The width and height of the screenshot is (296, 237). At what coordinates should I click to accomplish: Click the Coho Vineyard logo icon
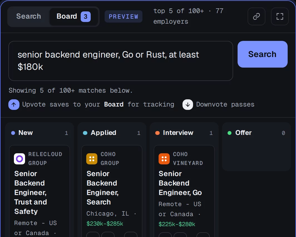164,159
